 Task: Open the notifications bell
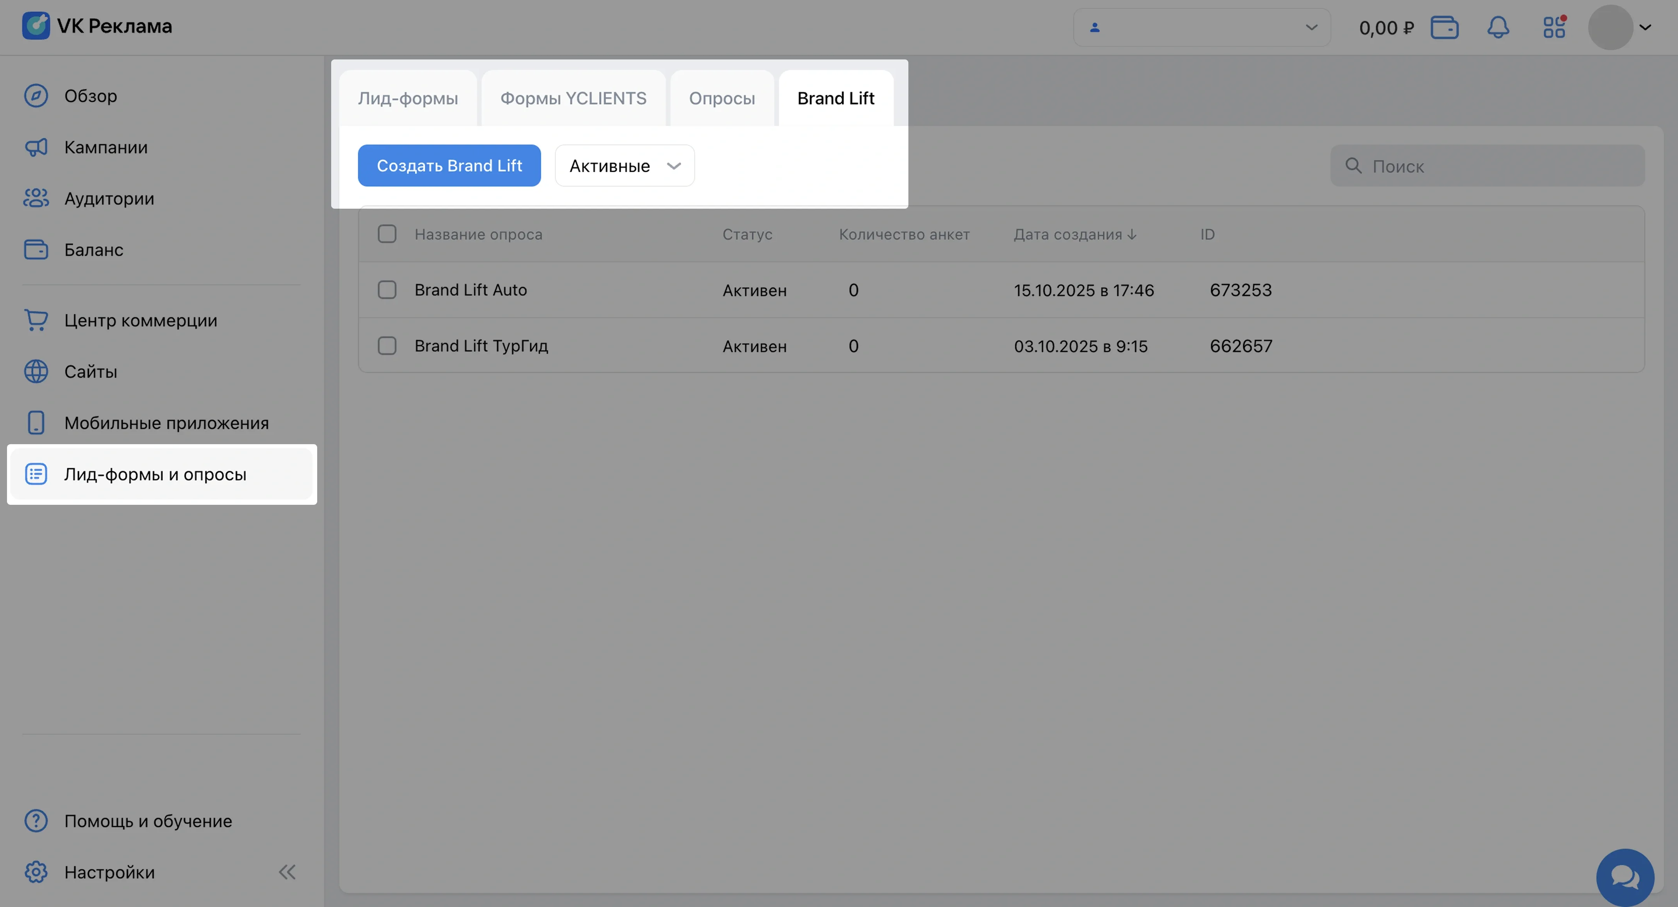(1498, 27)
